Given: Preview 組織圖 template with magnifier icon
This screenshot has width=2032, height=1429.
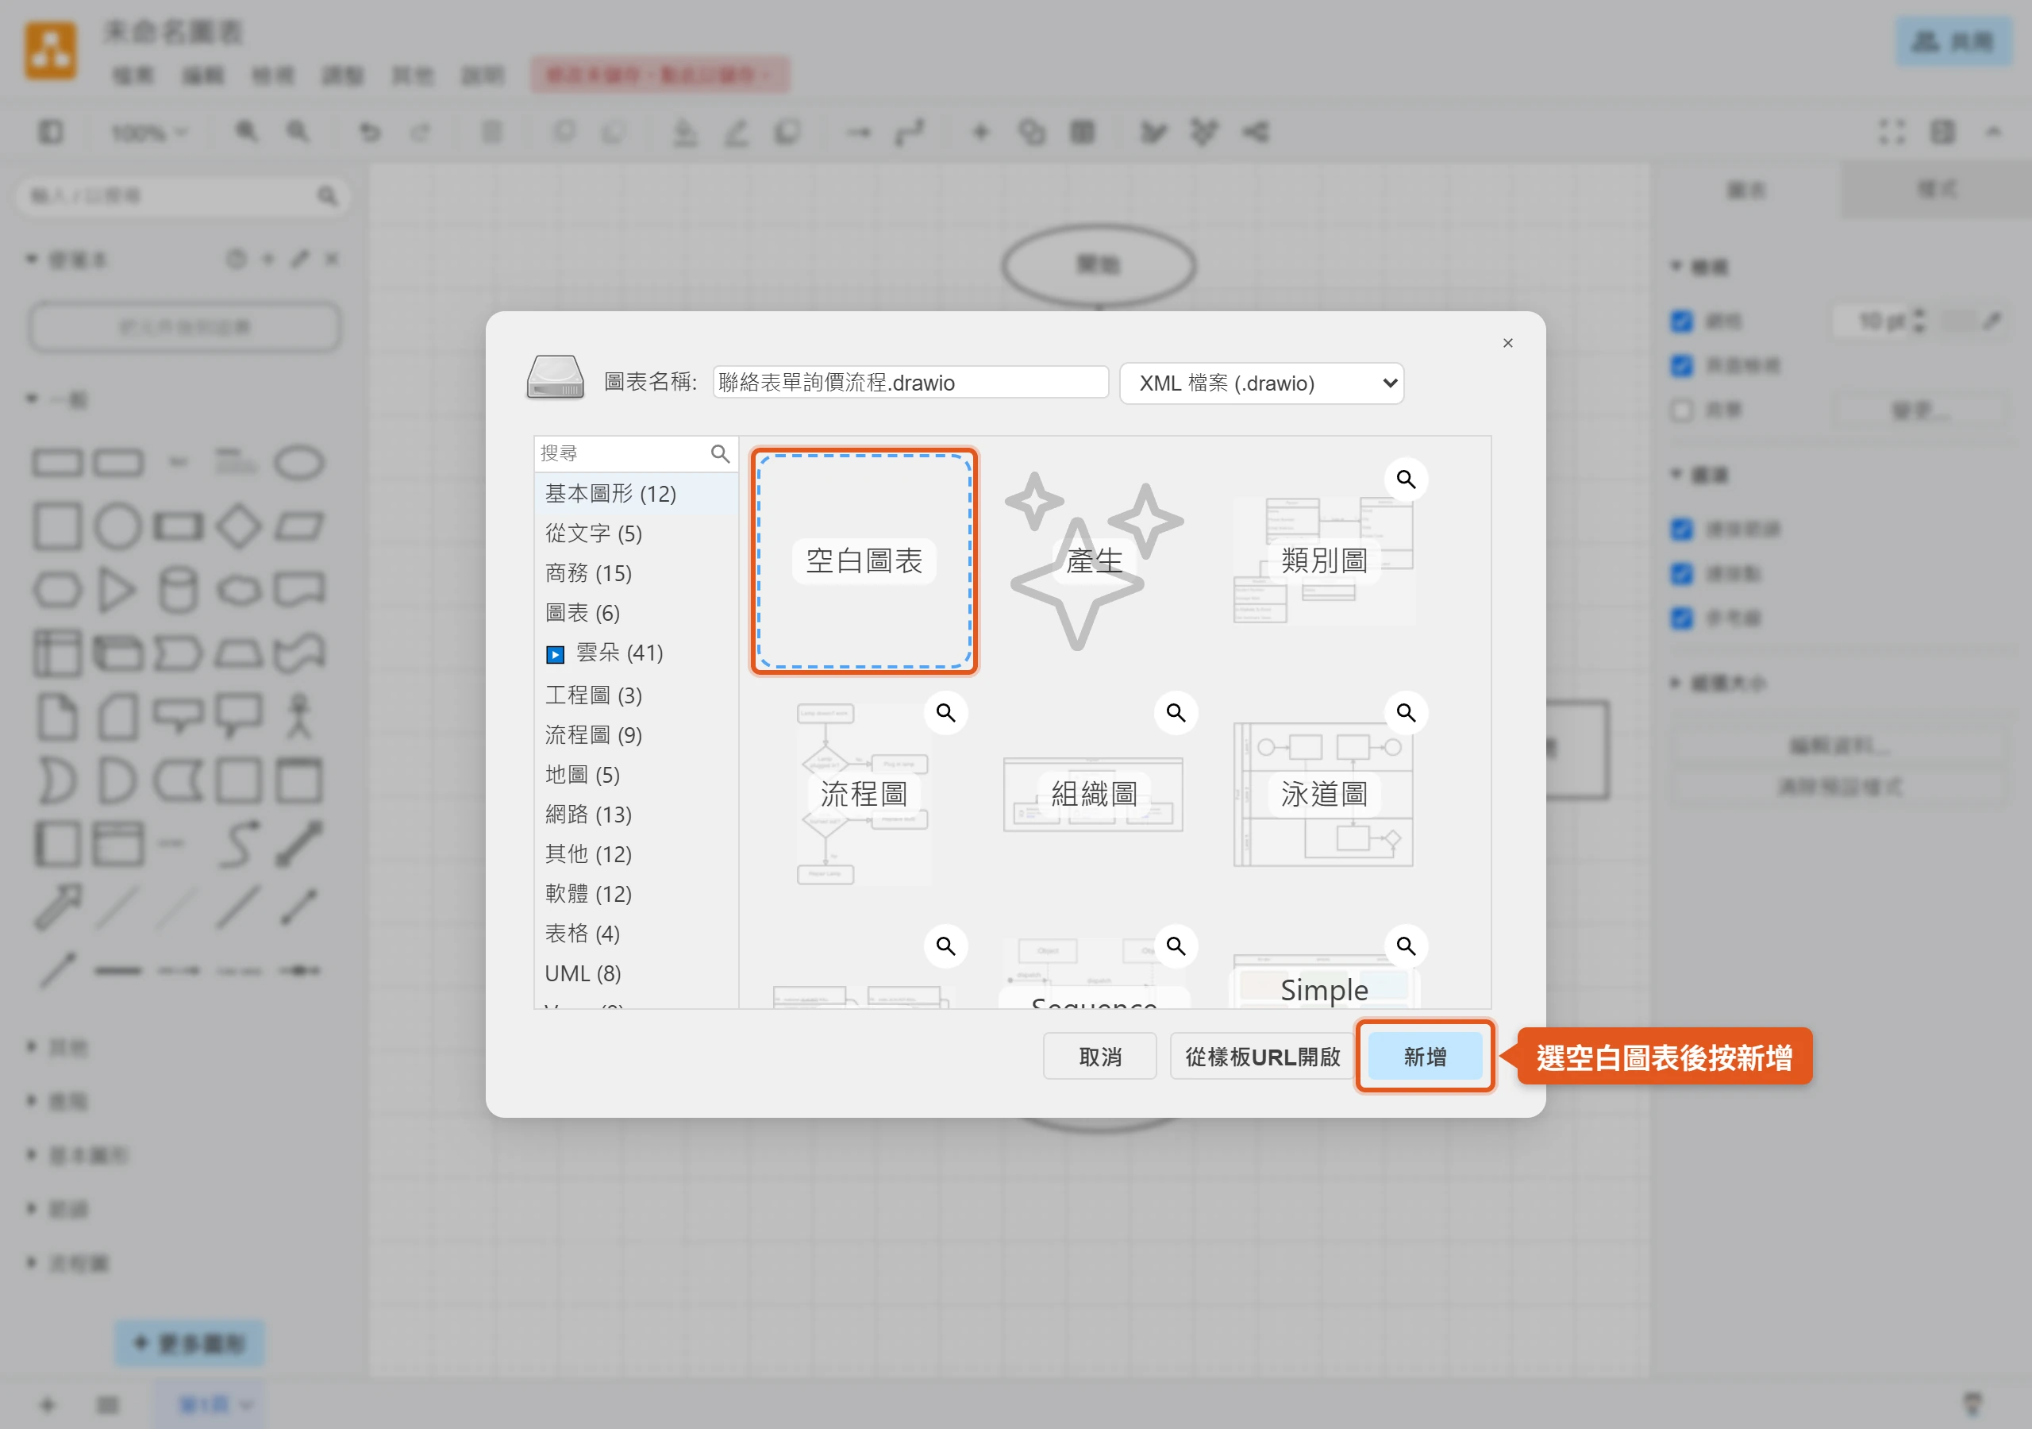Looking at the screenshot, I should (1176, 713).
